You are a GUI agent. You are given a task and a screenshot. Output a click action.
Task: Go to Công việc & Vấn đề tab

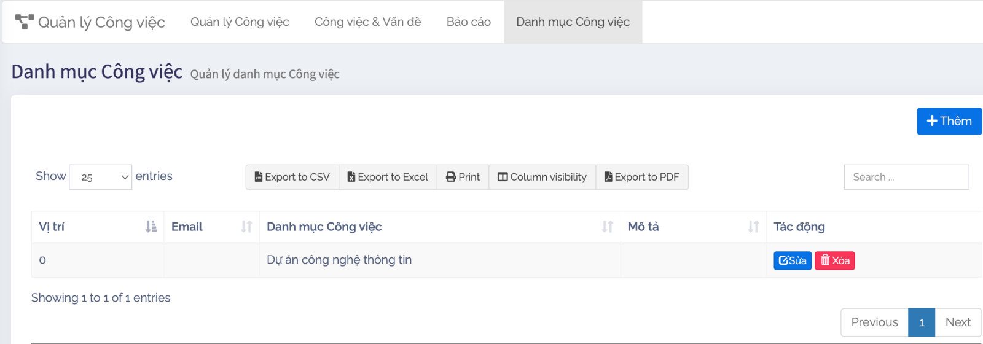coord(367,22)
